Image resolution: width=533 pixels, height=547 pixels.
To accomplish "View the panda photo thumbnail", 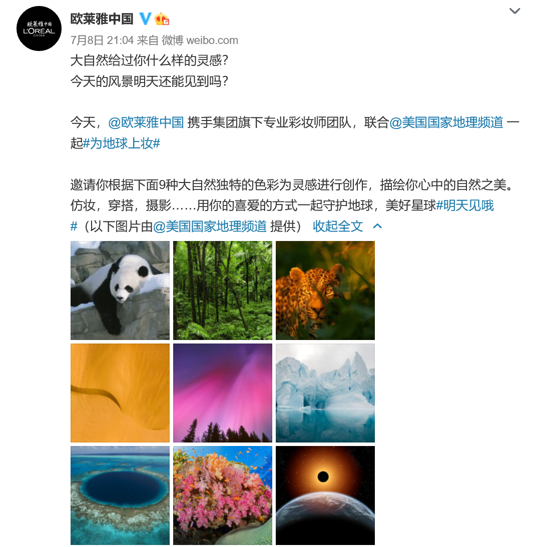I will (x=120, y=290).
